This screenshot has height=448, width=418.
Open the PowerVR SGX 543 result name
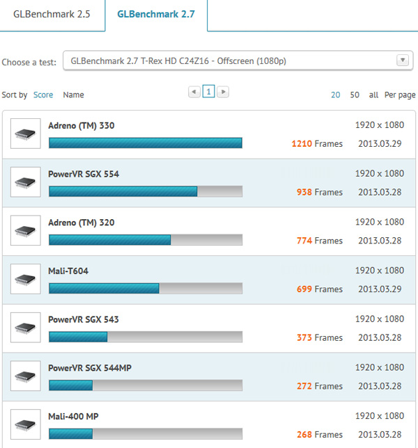[x=84, y=319]
